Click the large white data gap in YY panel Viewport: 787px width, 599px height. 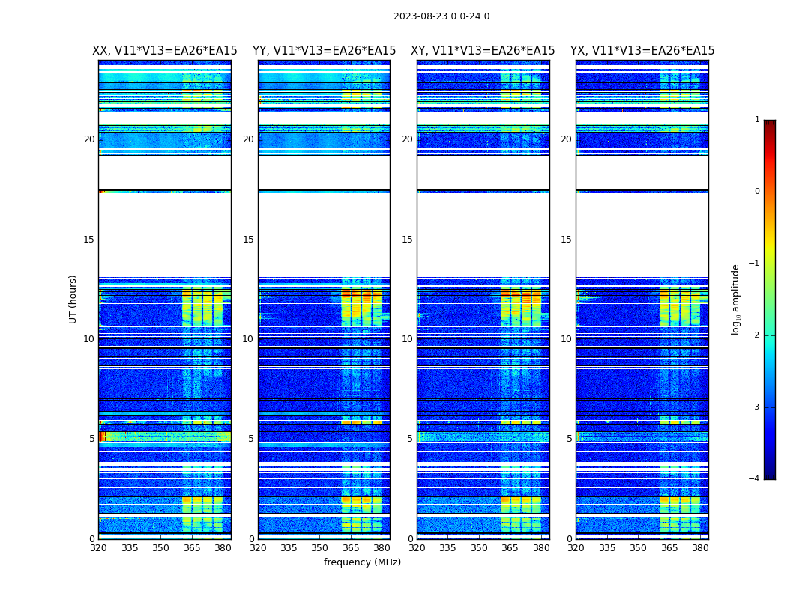[x=324, y=234]
